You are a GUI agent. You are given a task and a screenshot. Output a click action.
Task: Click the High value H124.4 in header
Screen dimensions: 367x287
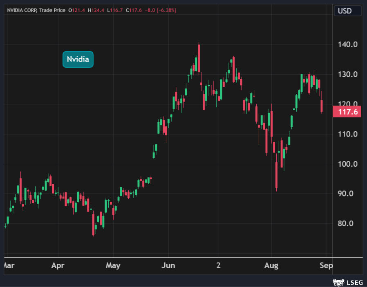click(95, 10)
